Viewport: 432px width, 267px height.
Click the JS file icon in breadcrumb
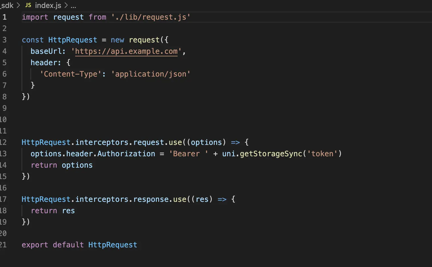tap(28, 5)
